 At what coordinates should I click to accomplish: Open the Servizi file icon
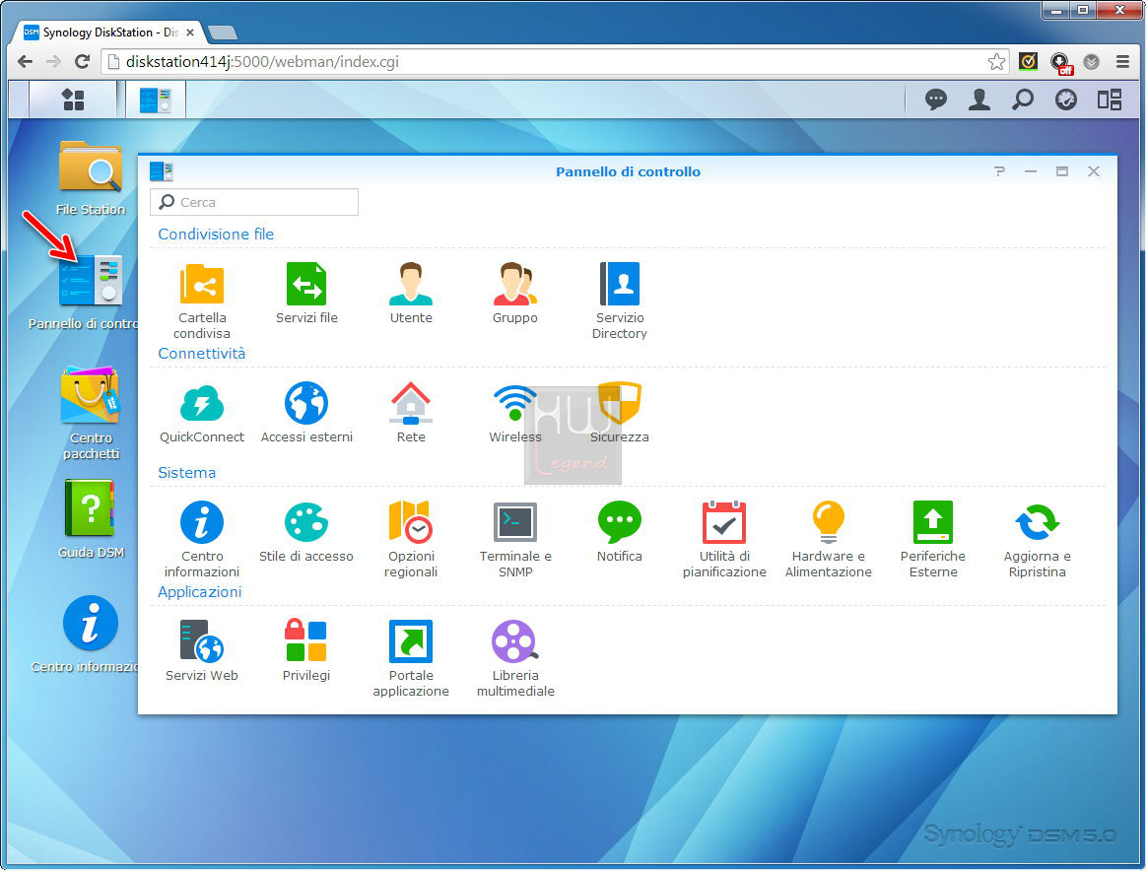click(x=306, y=293)
